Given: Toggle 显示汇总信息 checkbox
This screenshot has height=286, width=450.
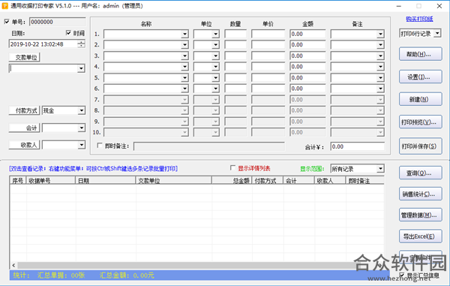Looking at the screenshot, I should pos(402,275).
